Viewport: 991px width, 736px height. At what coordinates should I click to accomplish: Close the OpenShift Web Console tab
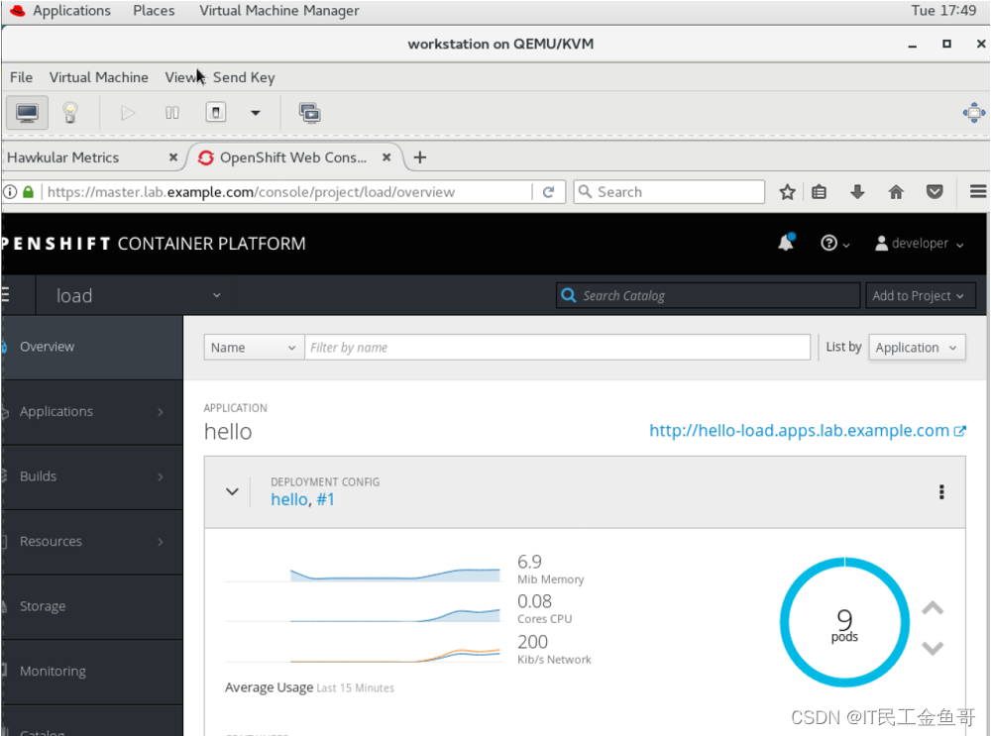pos(386,158)
